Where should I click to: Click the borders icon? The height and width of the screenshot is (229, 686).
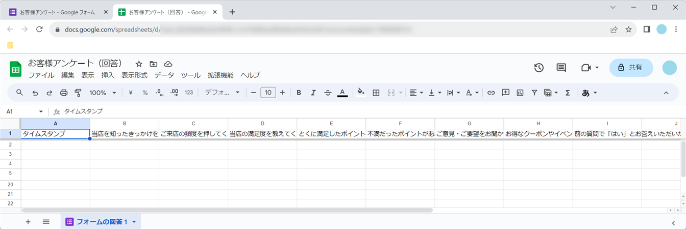tap(376, 93)
